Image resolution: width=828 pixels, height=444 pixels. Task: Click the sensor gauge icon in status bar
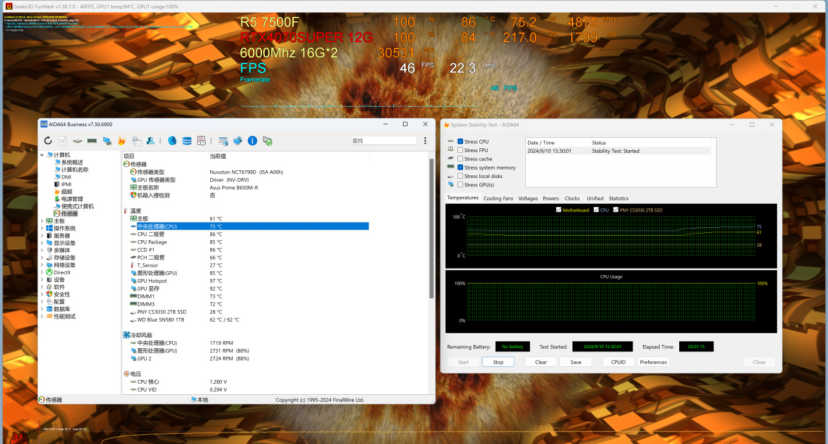pos(42,399)
